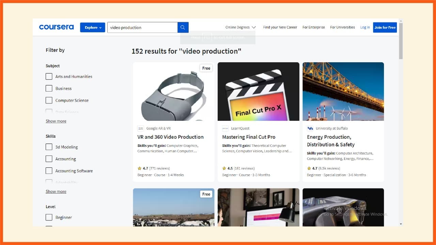Select the Beginner level checkbox
This screenshot has height=245, width=436.
(49, 217)
